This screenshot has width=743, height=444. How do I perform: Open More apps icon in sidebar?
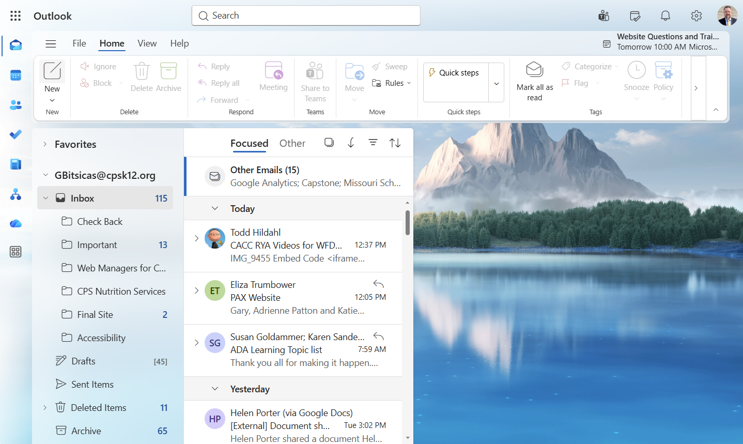pyautogui.click(x=16, y=252)
